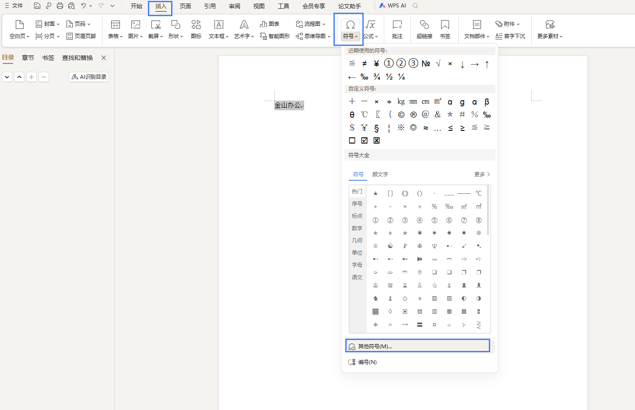Close the navigation pane with X
The width and height of the screenshot is (635, 410).
104,58
